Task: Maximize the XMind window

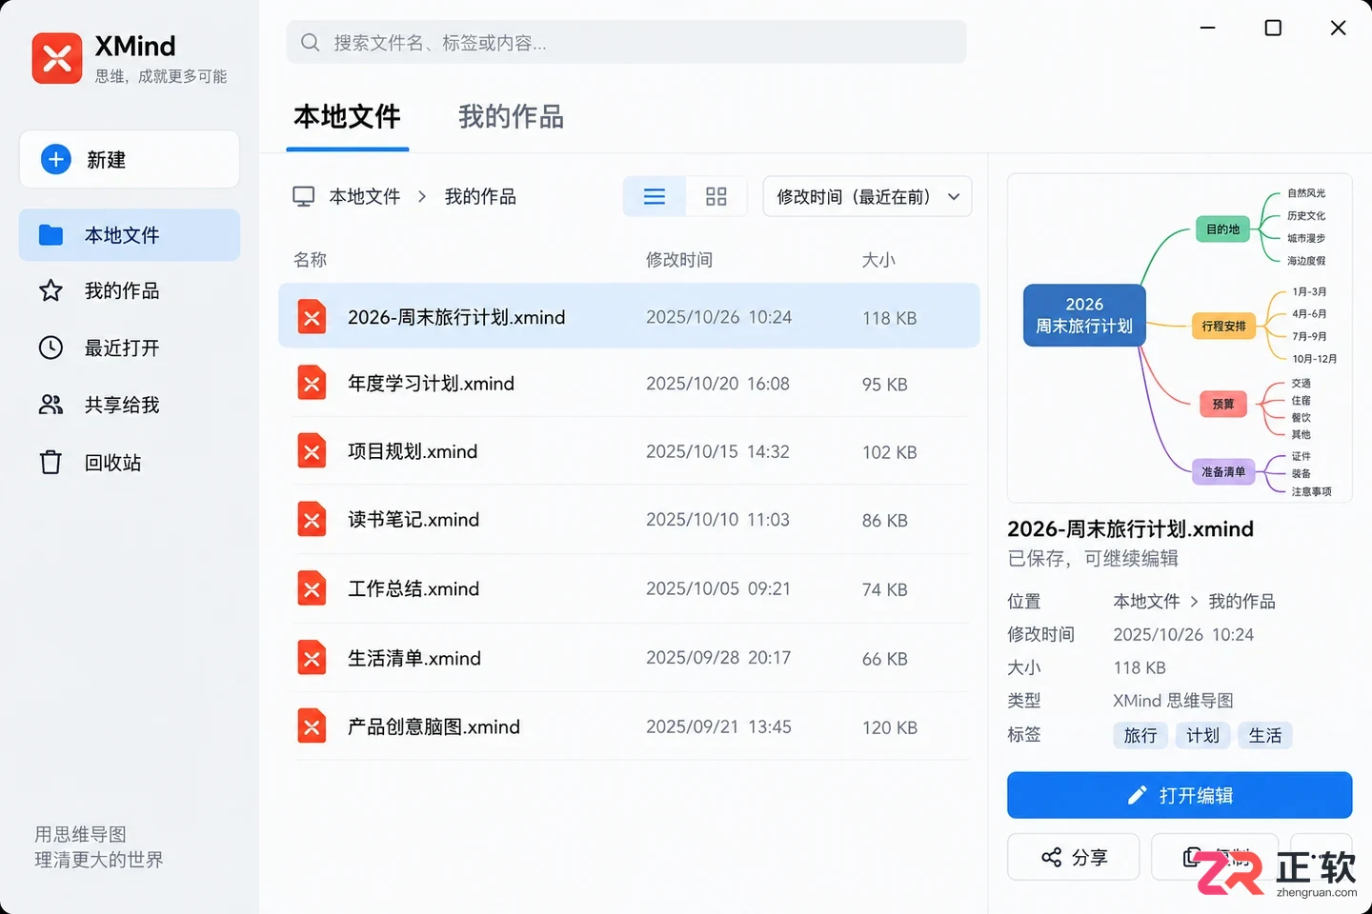Action: tap(1272, 28)
